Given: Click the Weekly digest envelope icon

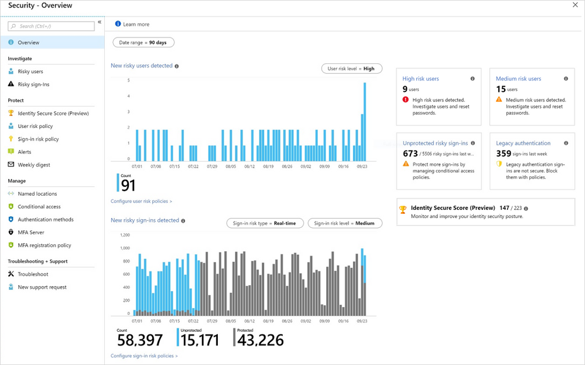Looking at the screenshot, I should coord(12,165).
